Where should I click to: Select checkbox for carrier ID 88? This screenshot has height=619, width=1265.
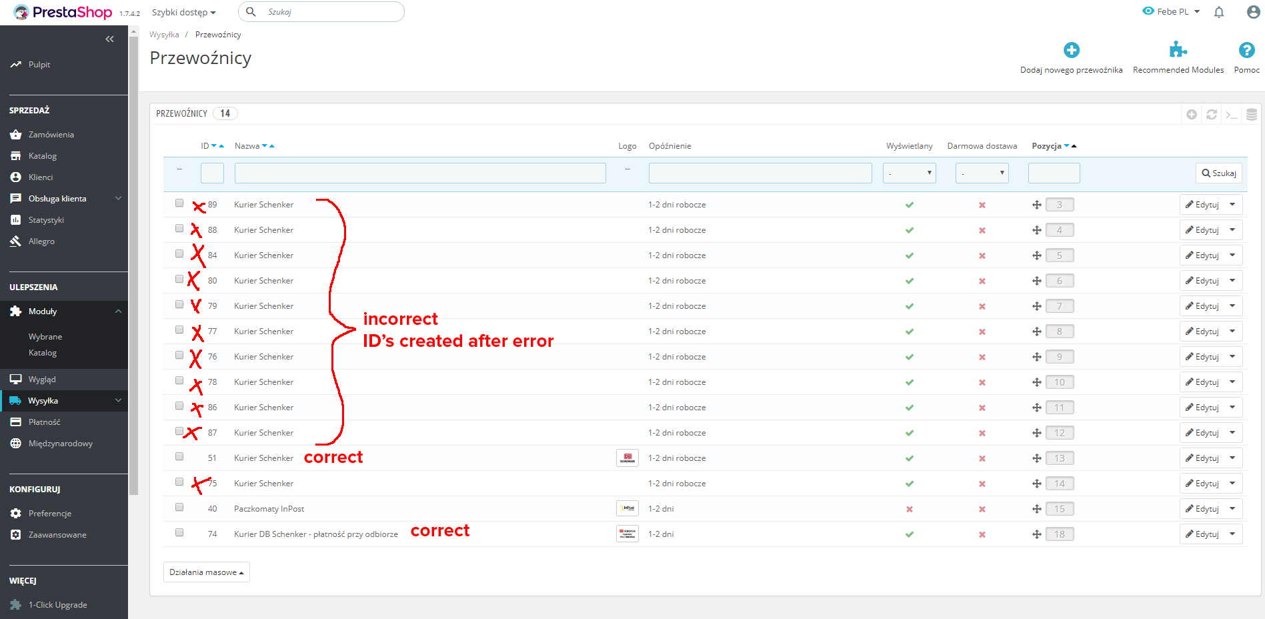pos(179,228)
